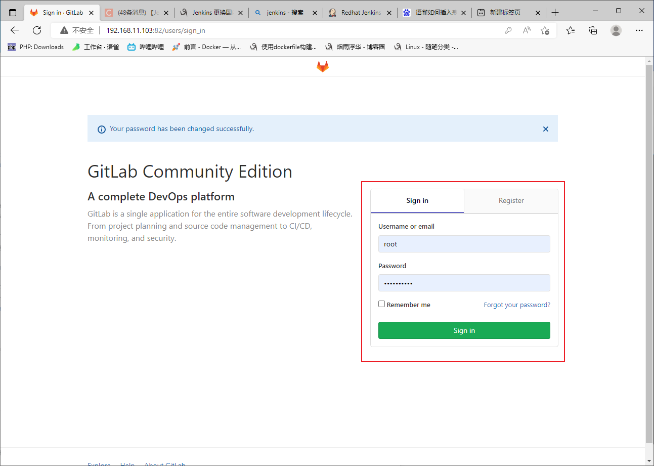This screenshot has height=466, width=654.
Task: Click the not secure warning icon
Action: 64,30
